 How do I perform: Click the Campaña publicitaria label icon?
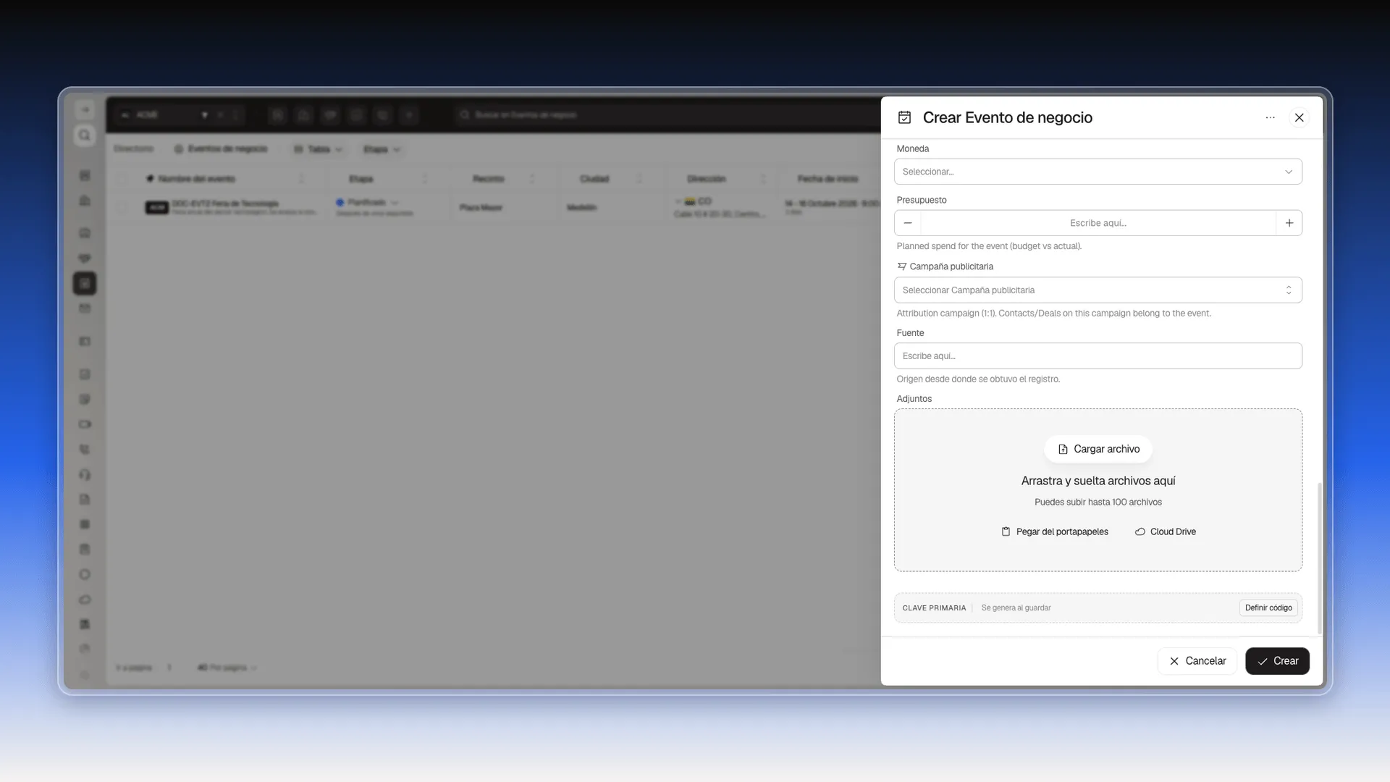click(x=901, y=266)
